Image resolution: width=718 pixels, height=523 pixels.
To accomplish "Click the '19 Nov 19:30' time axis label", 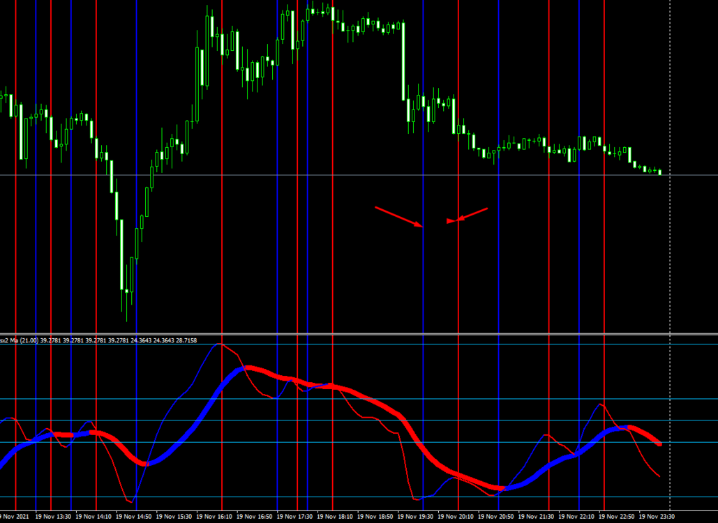I will pyautogui.click(x=415, y=517).
